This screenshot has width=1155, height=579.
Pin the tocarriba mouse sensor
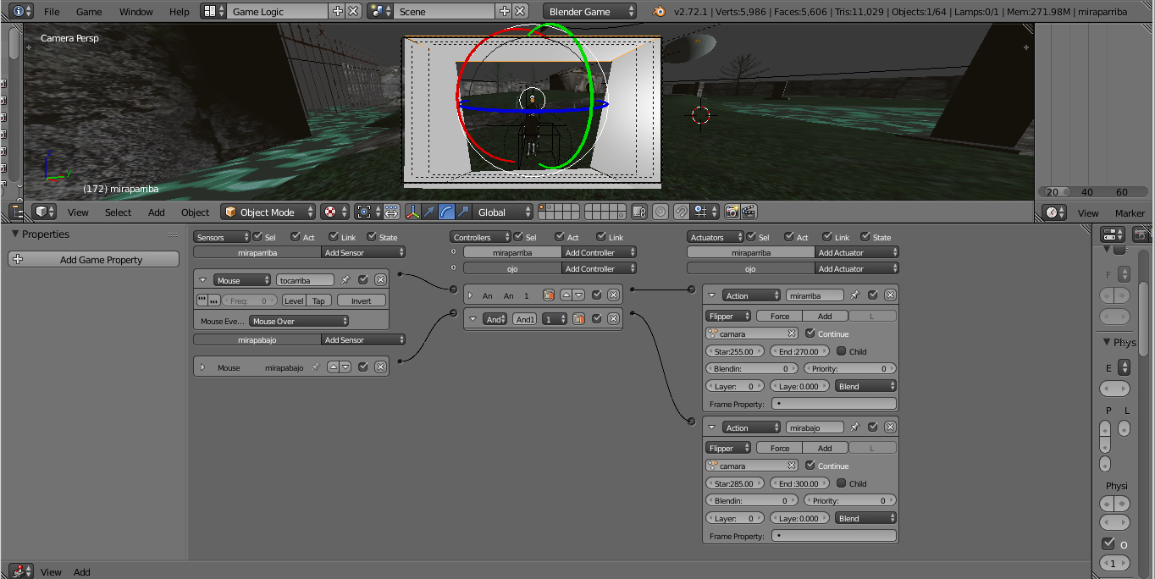[345, 280]
